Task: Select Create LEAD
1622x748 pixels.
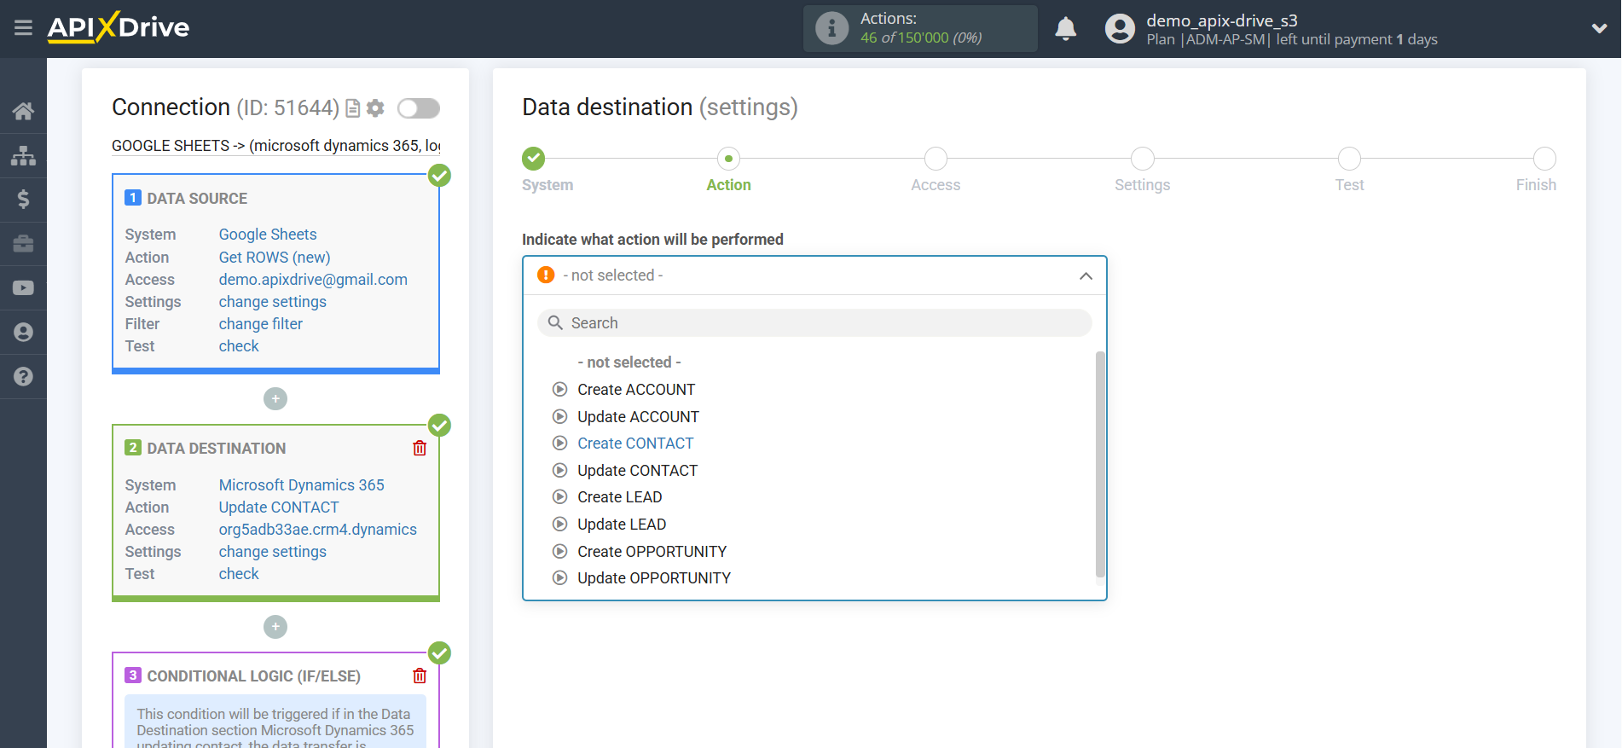Action: click(x=620, y=497)
